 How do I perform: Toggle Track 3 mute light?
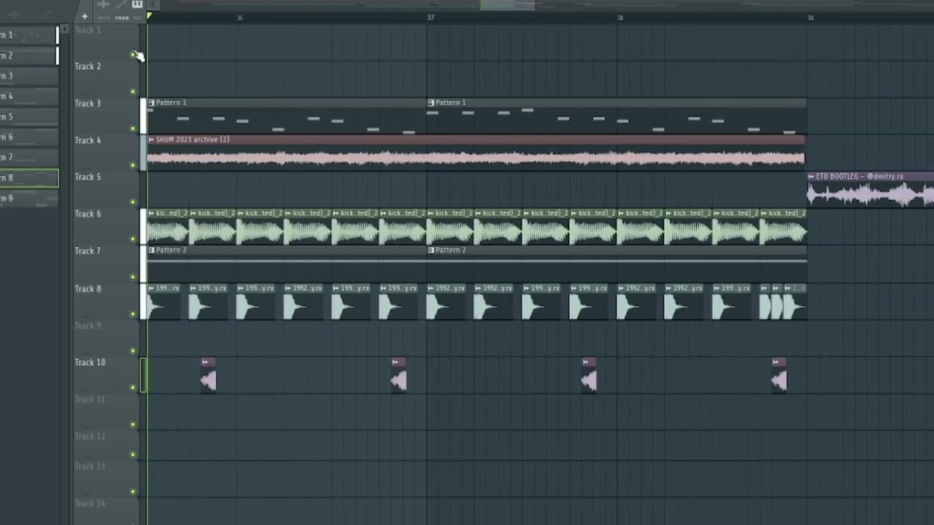pos(133,129)
